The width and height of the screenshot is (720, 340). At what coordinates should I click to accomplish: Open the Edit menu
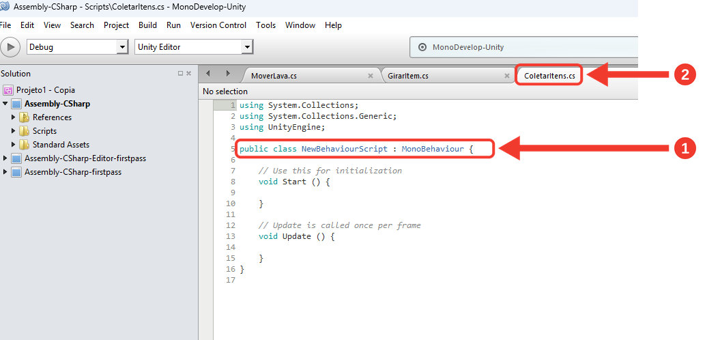[27, 25]
